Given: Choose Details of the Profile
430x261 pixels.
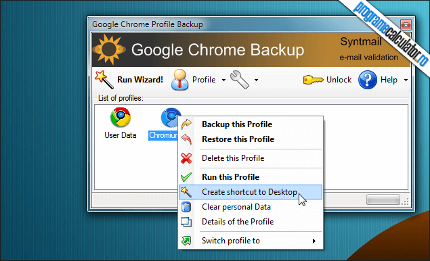Looking at the screenshot, I should [x=251, y=222].
